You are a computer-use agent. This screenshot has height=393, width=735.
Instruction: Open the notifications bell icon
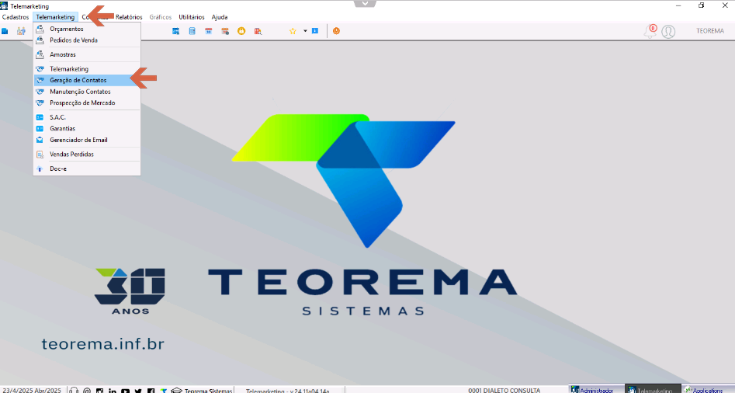click(650, 31)
